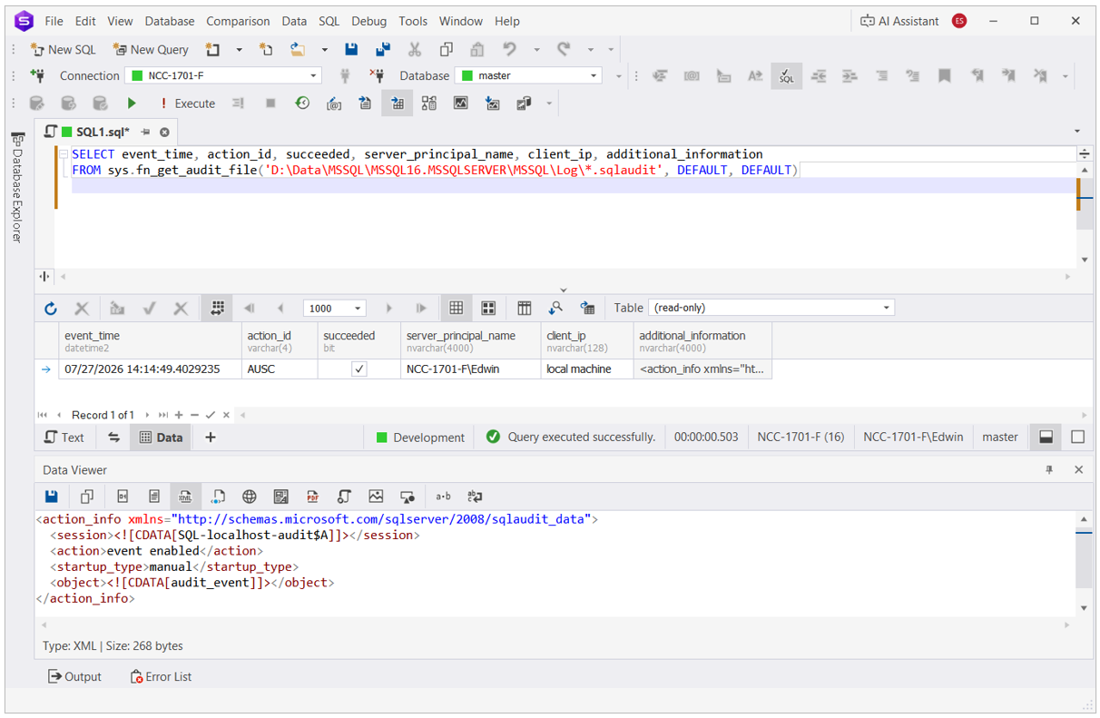Click the New SQL button
Image resolution: width=1100 pixels, height=718 pixels.
point(63,50)
